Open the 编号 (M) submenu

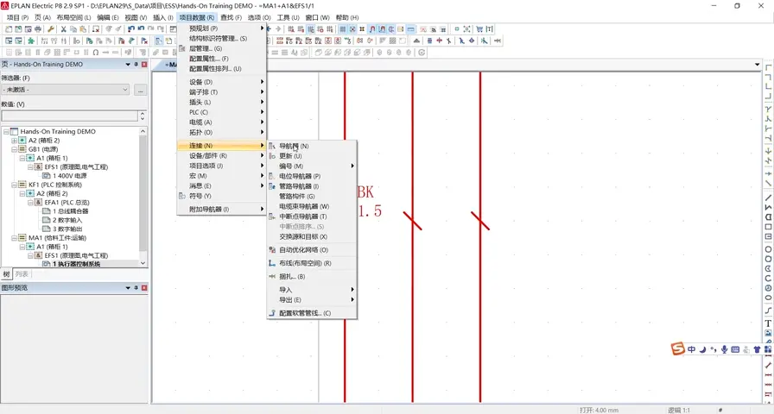[312, 166]
